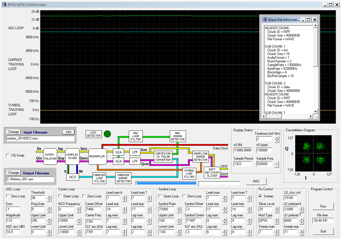Click LPF block on Qout path
This screenshot has height=239, width=341.
pyautogui.click(x=135, y=161)
